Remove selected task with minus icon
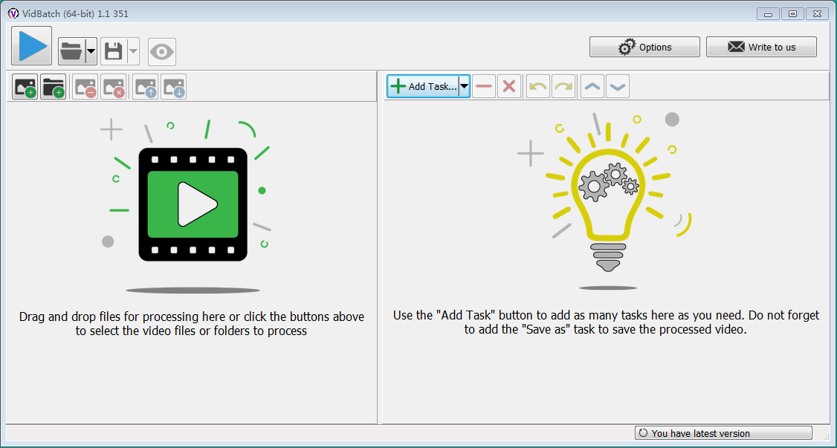The image size is (837, 448). (x=484, y=86)
